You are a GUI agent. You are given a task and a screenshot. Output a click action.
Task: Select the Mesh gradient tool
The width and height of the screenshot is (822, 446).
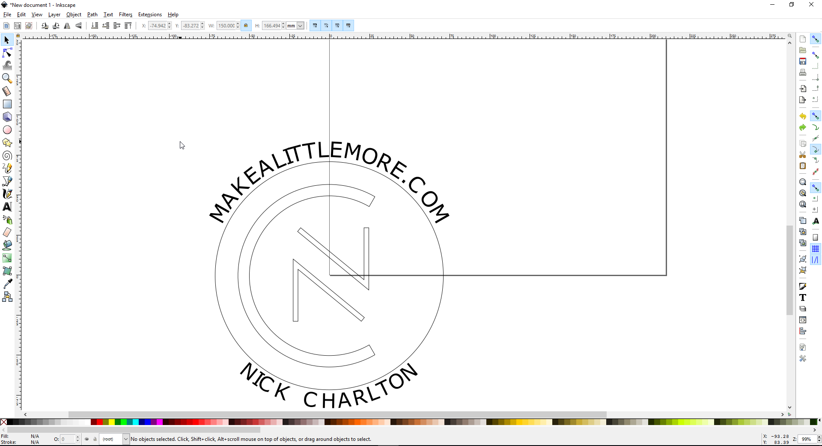7,271
